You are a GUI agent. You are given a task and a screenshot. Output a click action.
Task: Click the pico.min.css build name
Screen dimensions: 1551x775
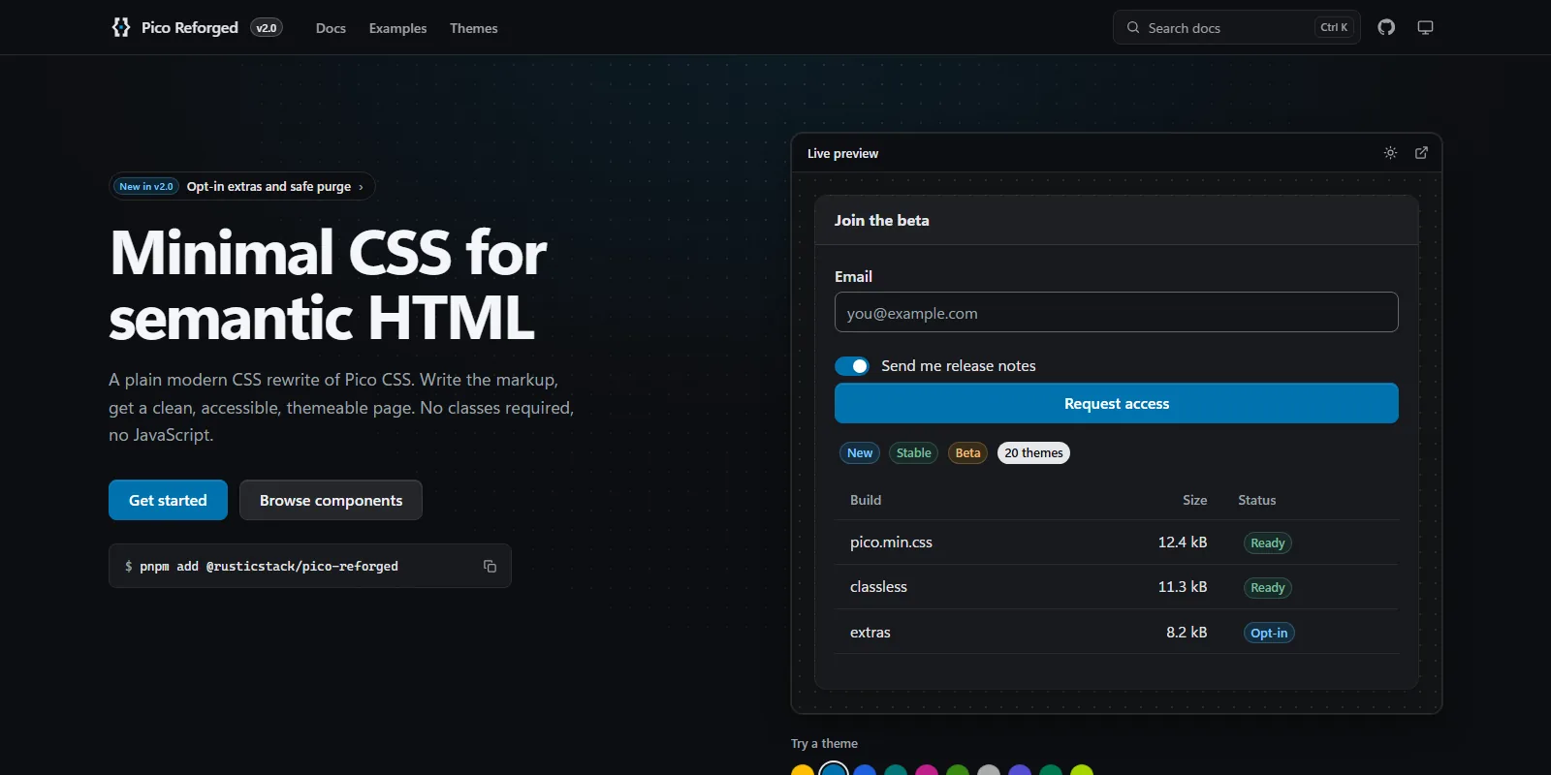pos(891,542)
